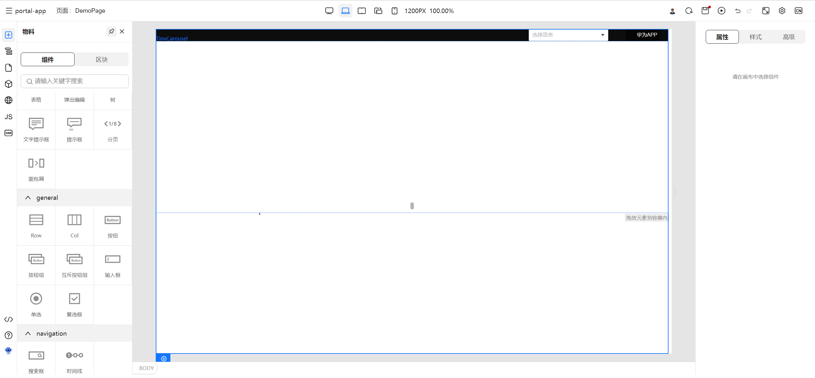Viewport: 815px width, 378px height.
Task: Open the outline tree sidebar icon
Action: pos(9,51)
